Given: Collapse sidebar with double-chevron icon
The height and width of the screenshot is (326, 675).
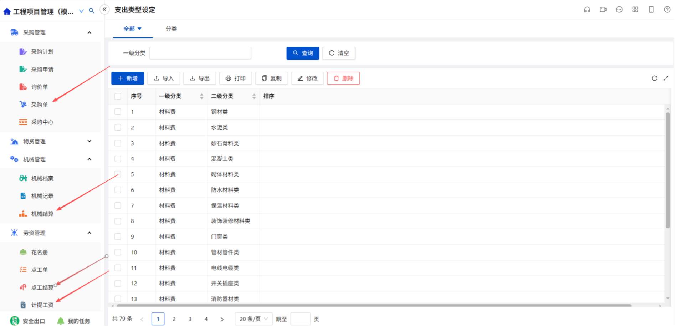Looking at the screenshot, I should [104, 10].
